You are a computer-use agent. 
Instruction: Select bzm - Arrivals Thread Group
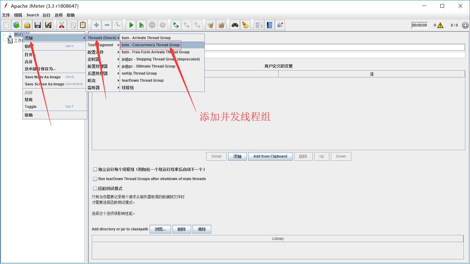pos(162,38)
